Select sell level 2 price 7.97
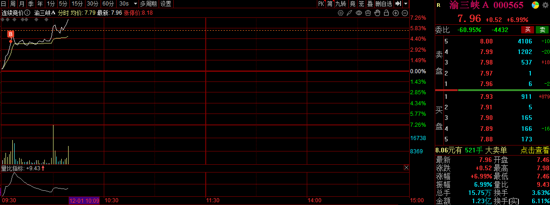The height and width of the screenshot is (205, 550). point(486,73)
